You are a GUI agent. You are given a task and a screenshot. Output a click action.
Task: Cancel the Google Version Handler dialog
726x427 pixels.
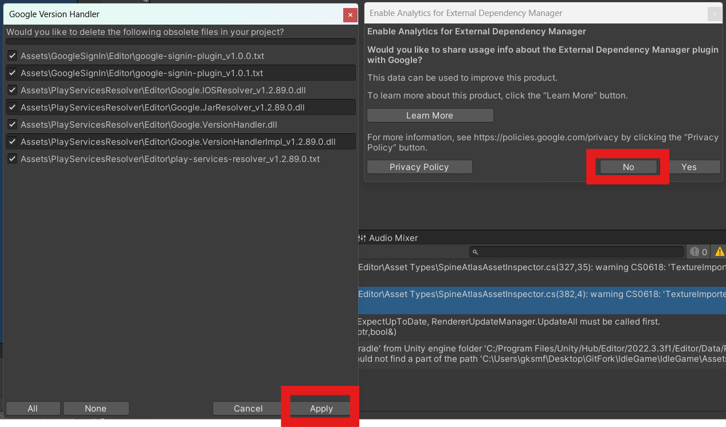pyautogui.click(x=248, y=408)
